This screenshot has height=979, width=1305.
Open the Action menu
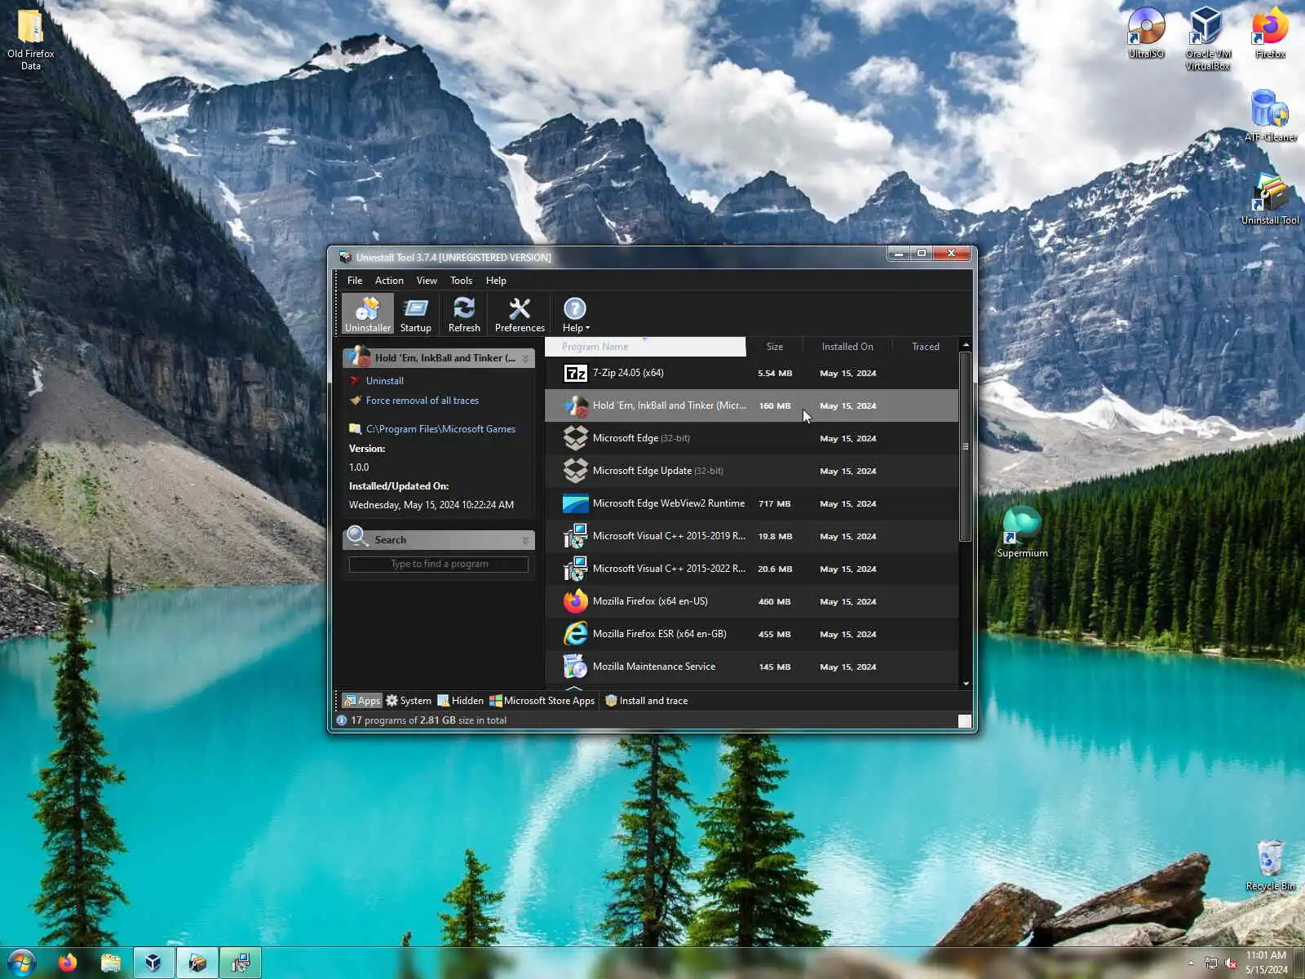click(389, 280)
